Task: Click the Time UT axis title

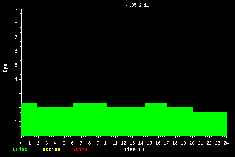Action: click(134, 149)
